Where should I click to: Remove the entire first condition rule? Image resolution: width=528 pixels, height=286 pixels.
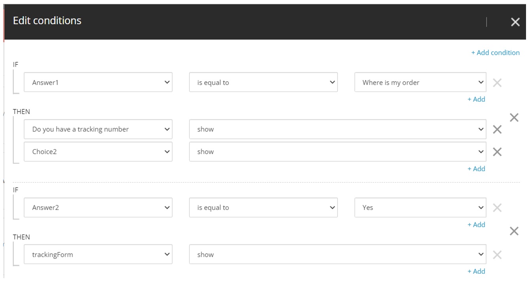515,117
